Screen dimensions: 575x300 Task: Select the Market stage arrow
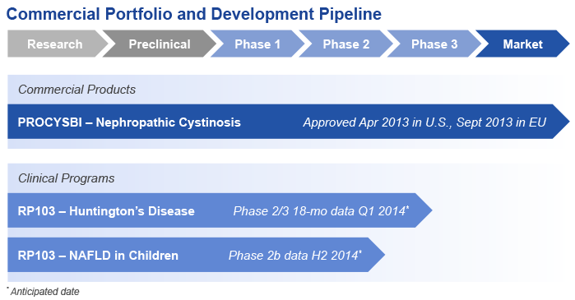click(522, 44)
